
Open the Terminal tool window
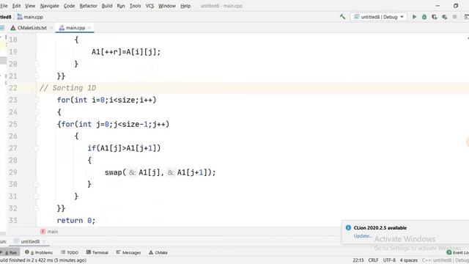point(97,252)
